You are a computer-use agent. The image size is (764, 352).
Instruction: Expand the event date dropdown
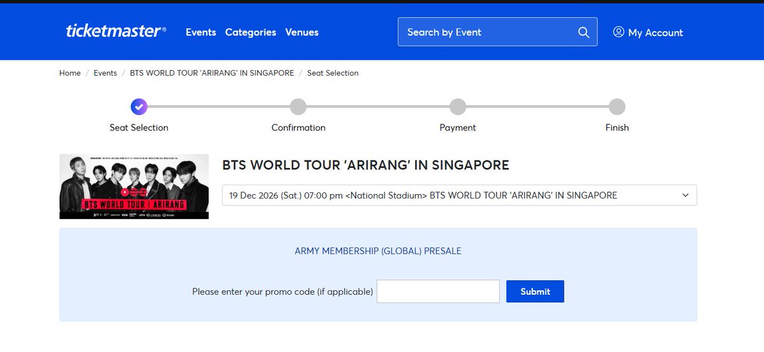459,195
